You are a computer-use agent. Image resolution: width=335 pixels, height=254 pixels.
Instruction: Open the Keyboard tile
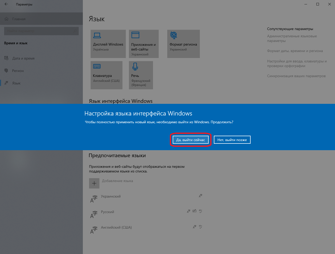[x=106, y=75]
